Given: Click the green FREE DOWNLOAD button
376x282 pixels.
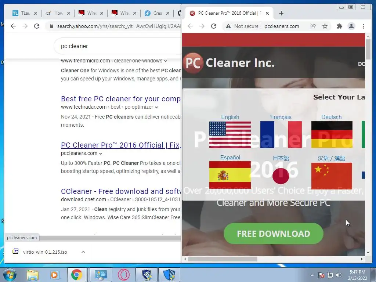Looking at the screenshot, I should [273, 234].
